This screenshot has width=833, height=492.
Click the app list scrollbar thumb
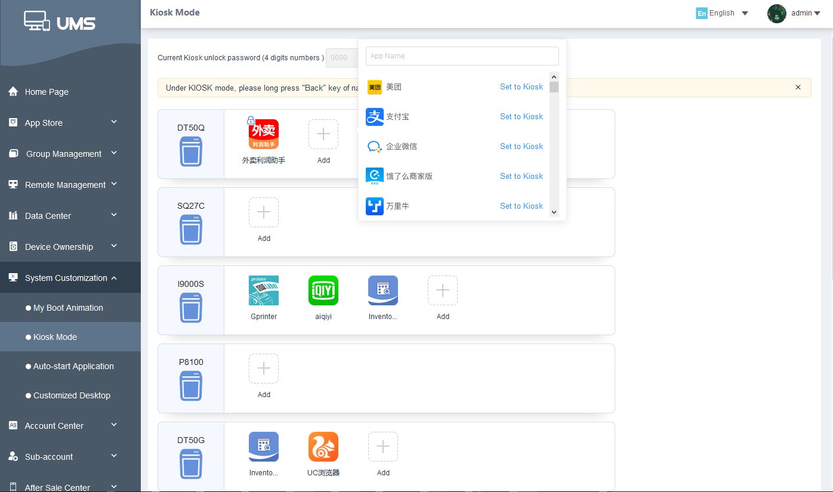pos(554,88)
